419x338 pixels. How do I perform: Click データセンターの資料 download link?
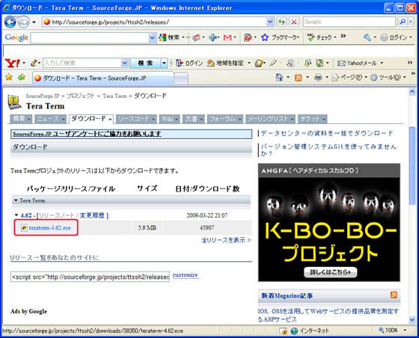(327, 133)
